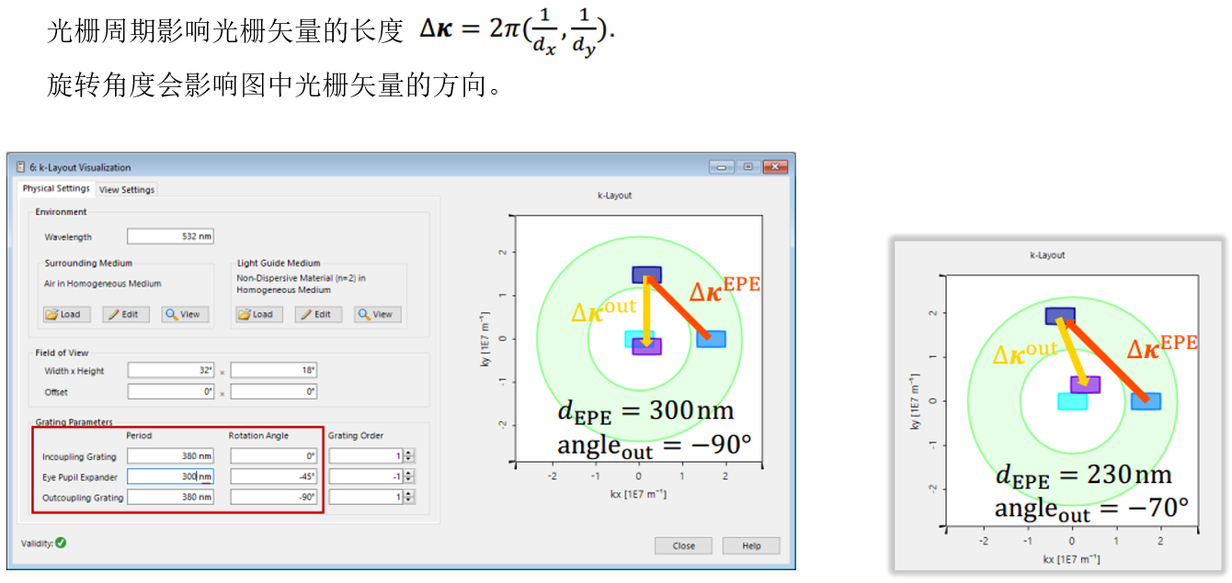Click the 'Grating Order' column header
This screenshot has height=583, width=1232.
point(356,435)
